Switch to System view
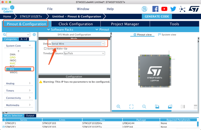 pos(167,35)
